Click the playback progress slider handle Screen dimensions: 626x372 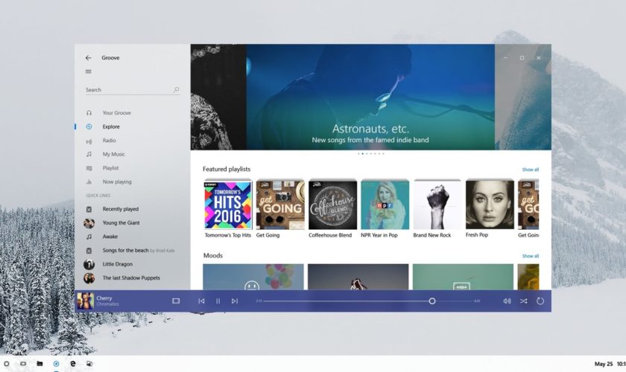click(432, 301)
